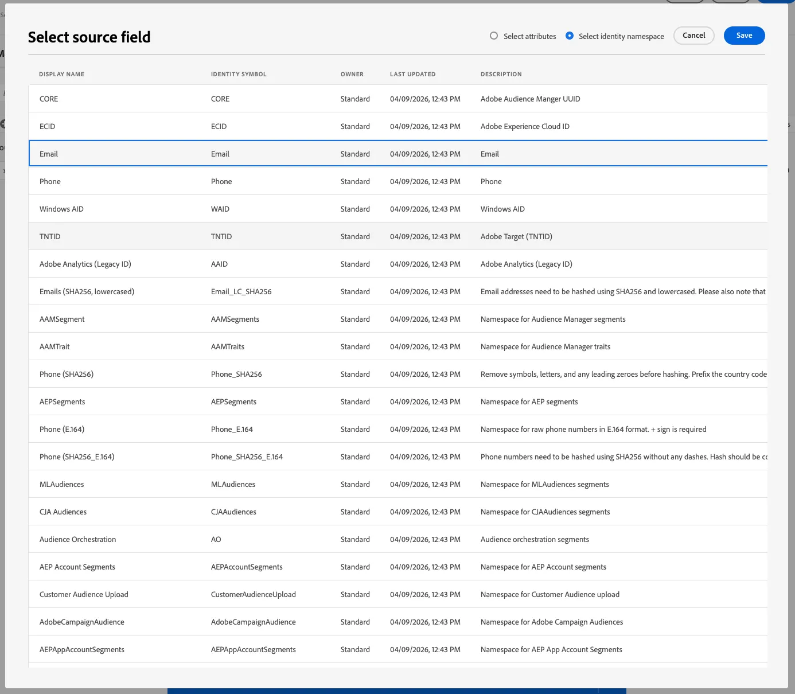Viewport: 795px width, 694px height.
Task: Pick the Email display name cell
Action: [49, 154]
